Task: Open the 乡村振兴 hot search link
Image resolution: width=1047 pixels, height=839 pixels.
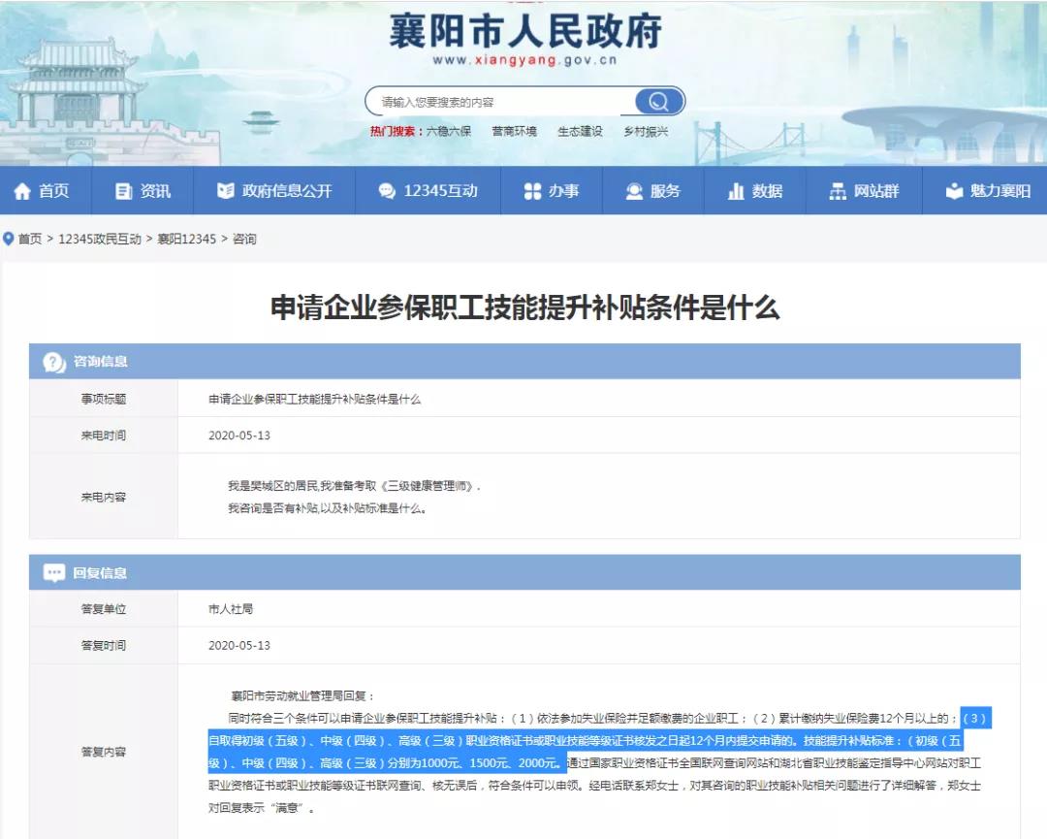Action: click(x=646, y=132)
